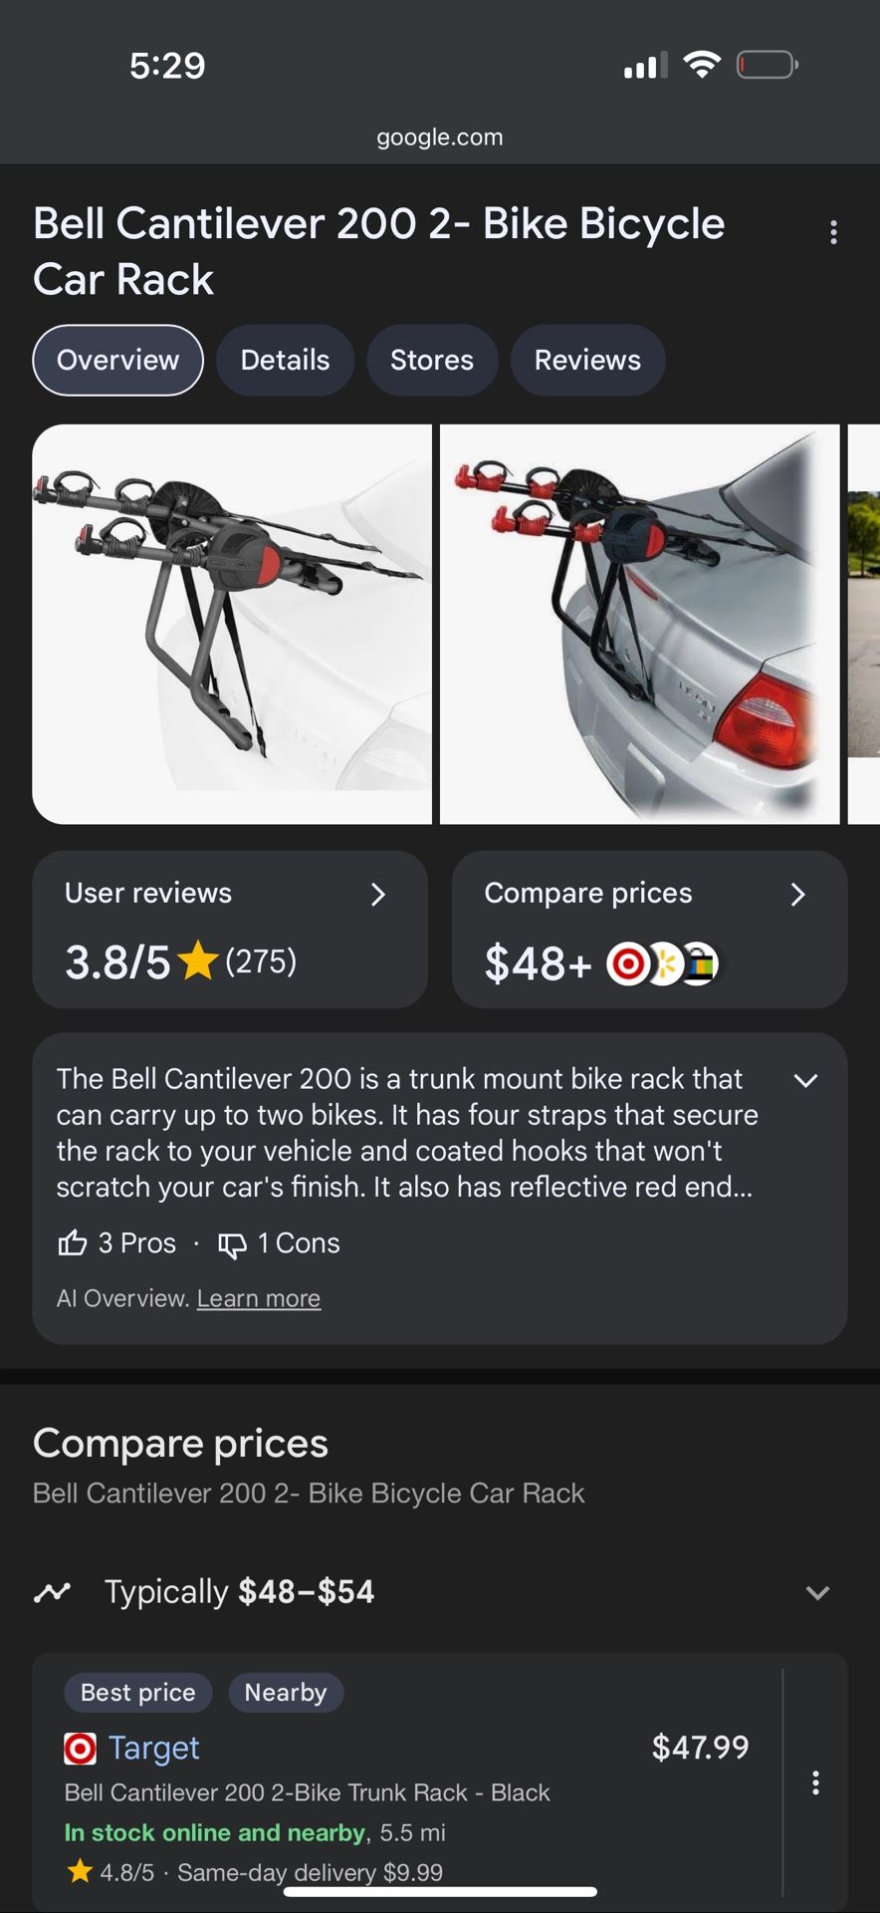Tap the Target logo beside store name
880x1913 pixels.
[x=80, y=1748]
